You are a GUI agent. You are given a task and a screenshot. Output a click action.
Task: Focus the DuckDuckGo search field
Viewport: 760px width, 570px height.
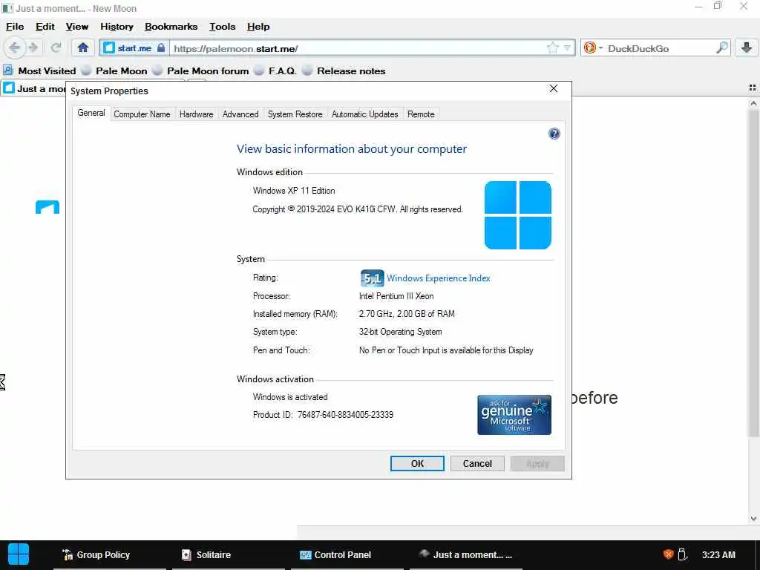(660, 48)
